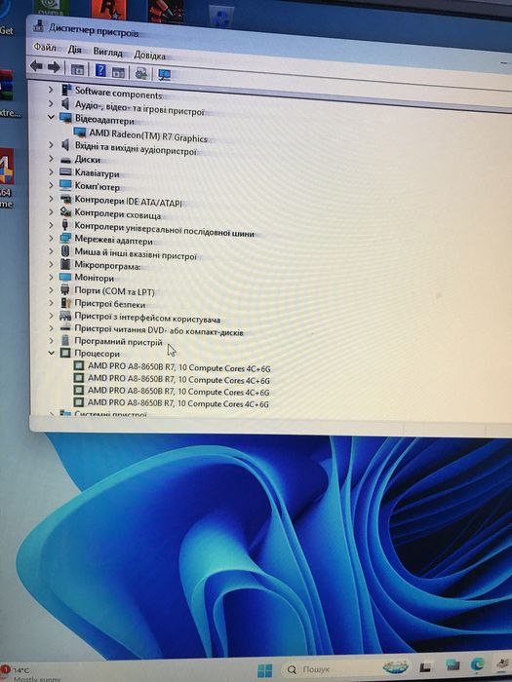The image size is (512, 682).
Task: Select Пристрої з інтерфейсом користувача label
Action: click(x=147, y=318)
